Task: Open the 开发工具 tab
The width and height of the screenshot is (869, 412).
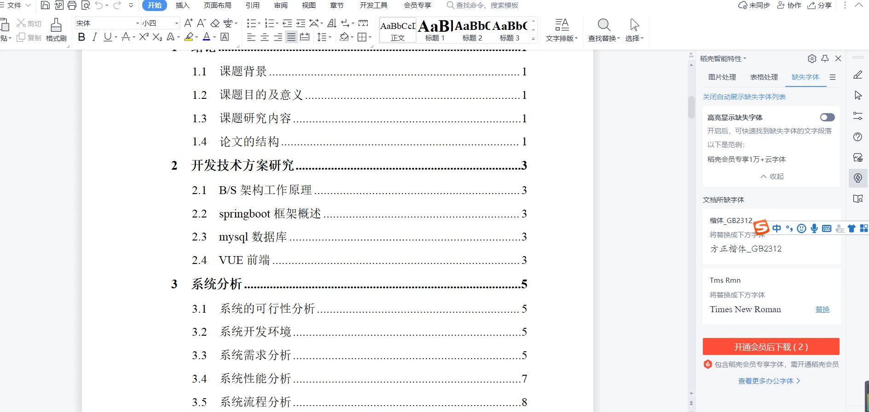Action: (374, 6)
